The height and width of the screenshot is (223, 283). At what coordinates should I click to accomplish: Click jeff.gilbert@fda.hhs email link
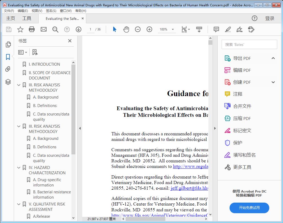pos(189,188)
